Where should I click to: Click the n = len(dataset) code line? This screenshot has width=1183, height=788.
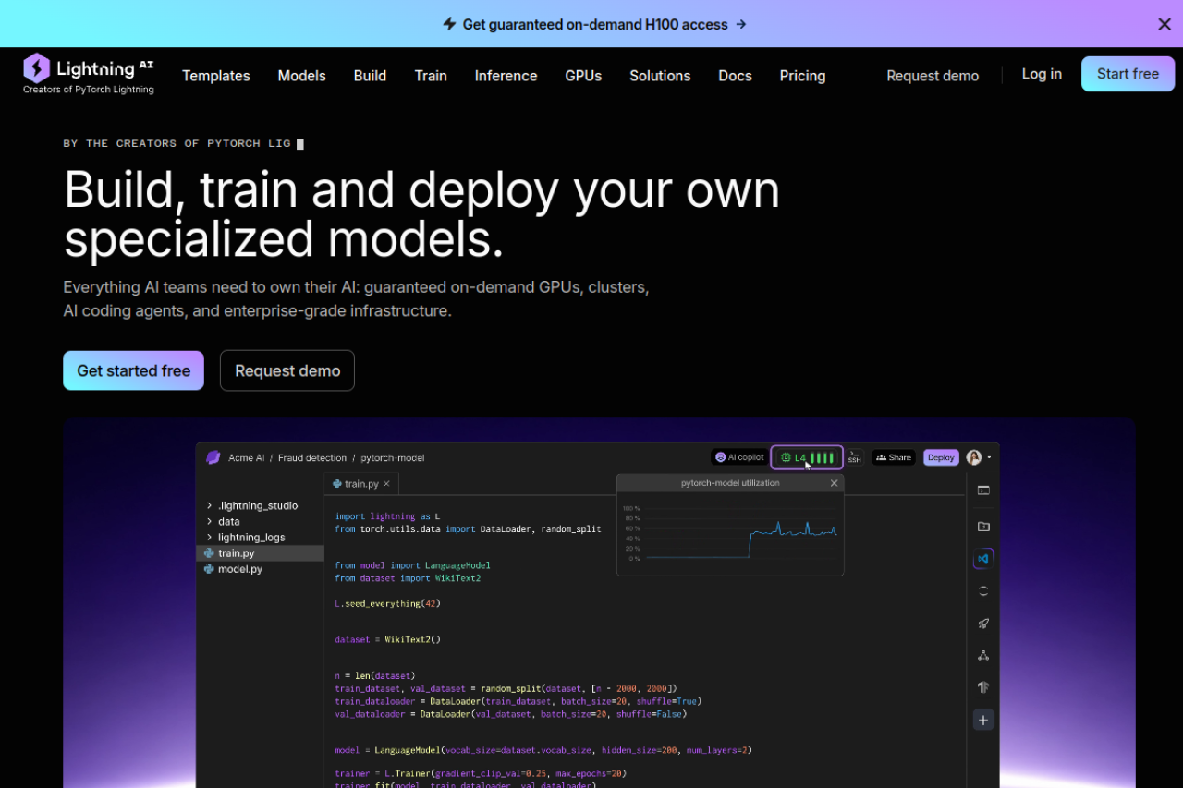(375, 675)
